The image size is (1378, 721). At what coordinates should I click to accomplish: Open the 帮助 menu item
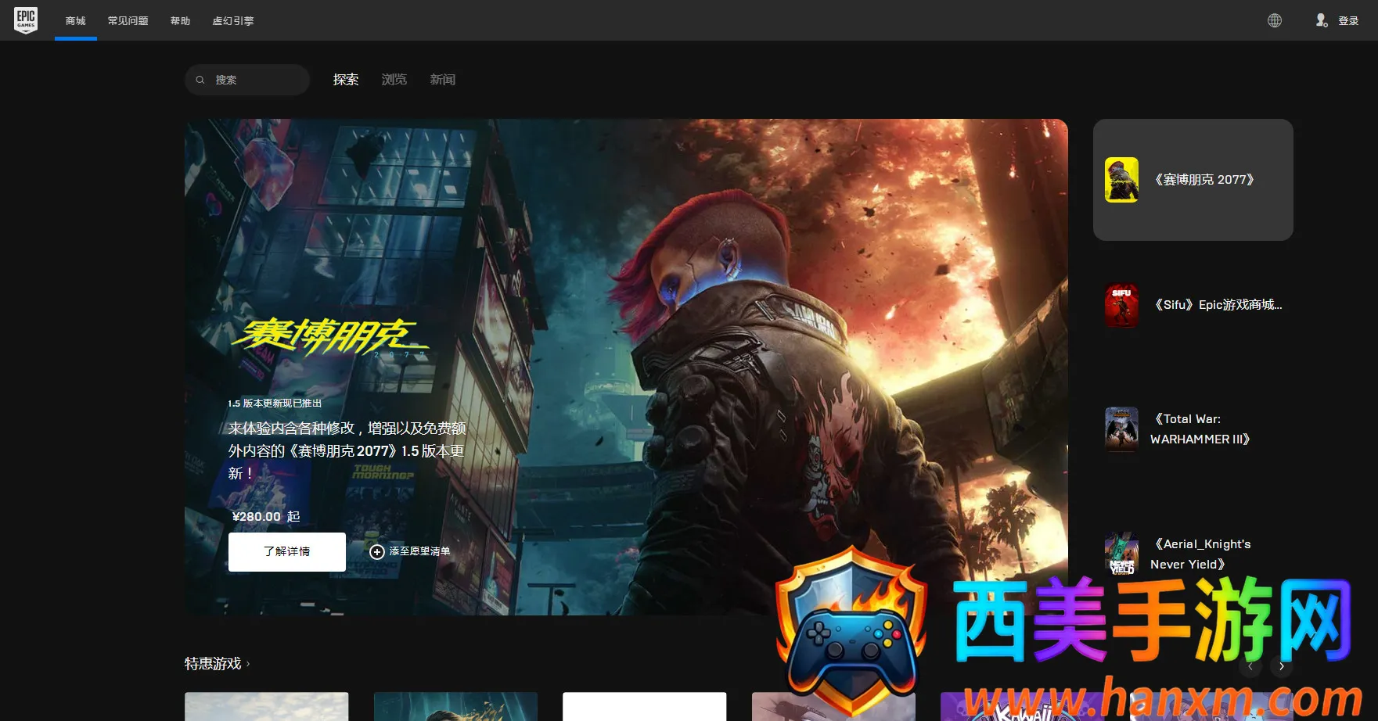pyautogui.click(x=179, y=20)
